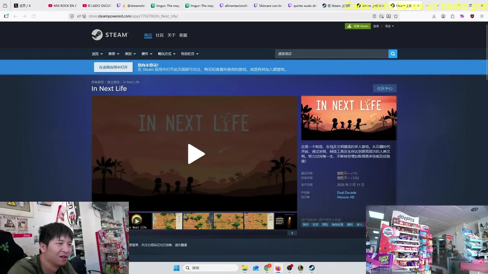The height and width of the screenshot is (274, 488).
Task: Reload the page with the refresh icon
Action: 34,16
